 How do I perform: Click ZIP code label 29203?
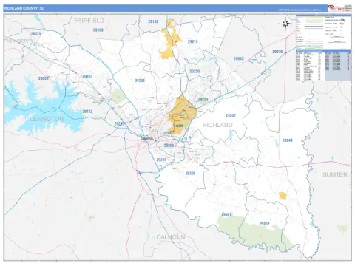(140, 81)
